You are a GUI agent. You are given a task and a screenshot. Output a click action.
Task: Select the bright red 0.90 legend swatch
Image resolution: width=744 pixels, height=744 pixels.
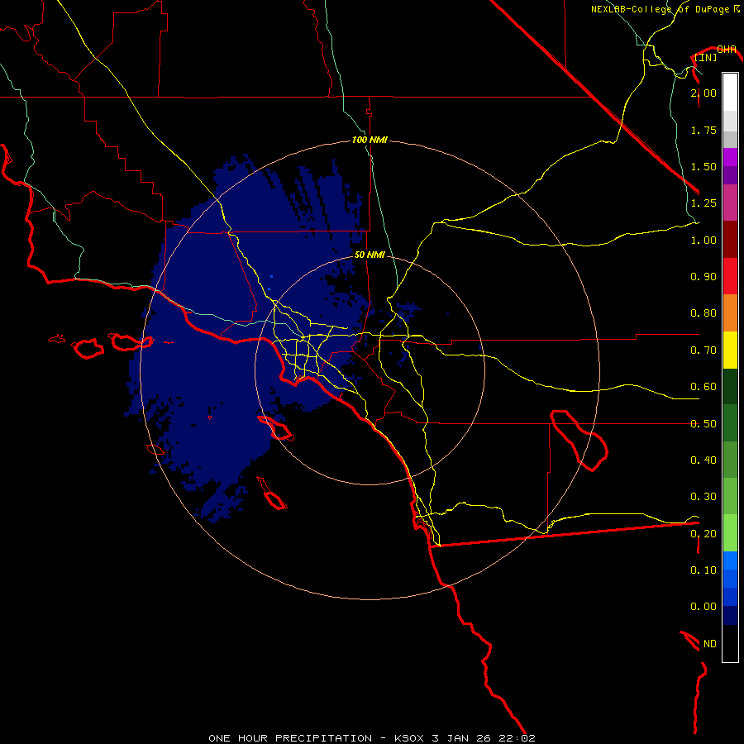(730, 276)
